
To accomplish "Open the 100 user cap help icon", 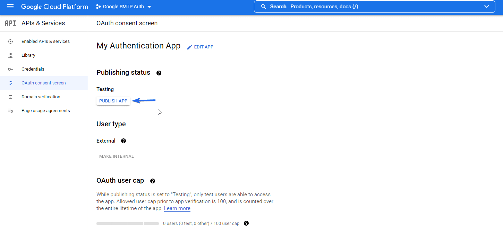I will point(246,223).
